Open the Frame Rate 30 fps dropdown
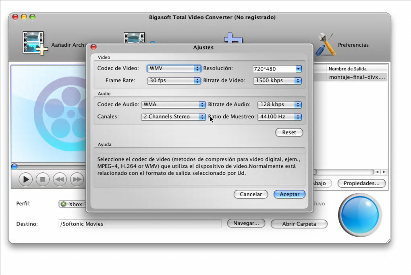411x275 pixels. tap(174, 81)
